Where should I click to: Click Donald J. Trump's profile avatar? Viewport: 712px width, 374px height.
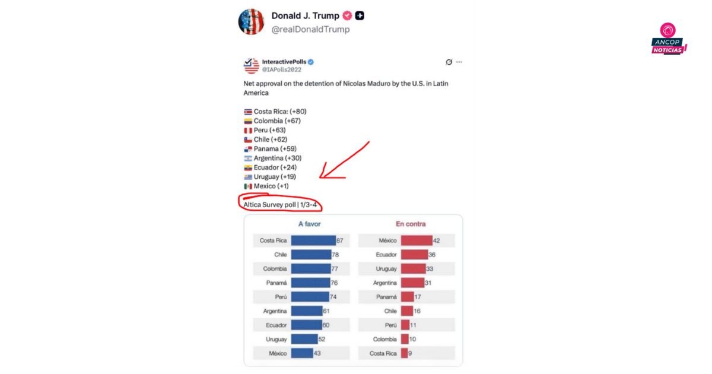click(251, 22)
